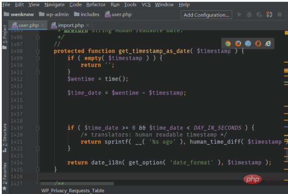This screenshot has height=194, width=288.
Task: Click the Project folder icon in sidebar
Action: (x=4, y=47)
